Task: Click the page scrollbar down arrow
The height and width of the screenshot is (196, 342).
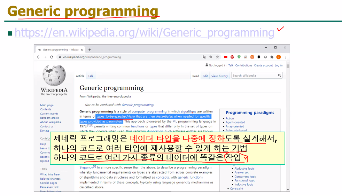Action: point(288,190)
